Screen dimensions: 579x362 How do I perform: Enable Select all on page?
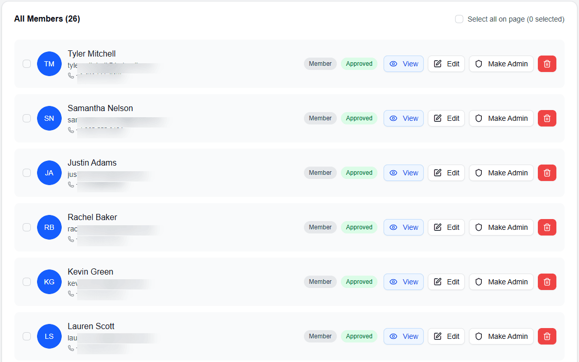coord(459,19)
